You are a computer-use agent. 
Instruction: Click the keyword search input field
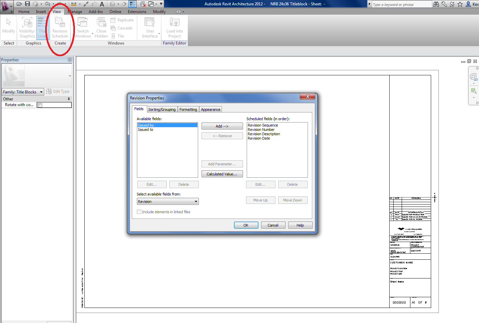click(x=402, y=4)
